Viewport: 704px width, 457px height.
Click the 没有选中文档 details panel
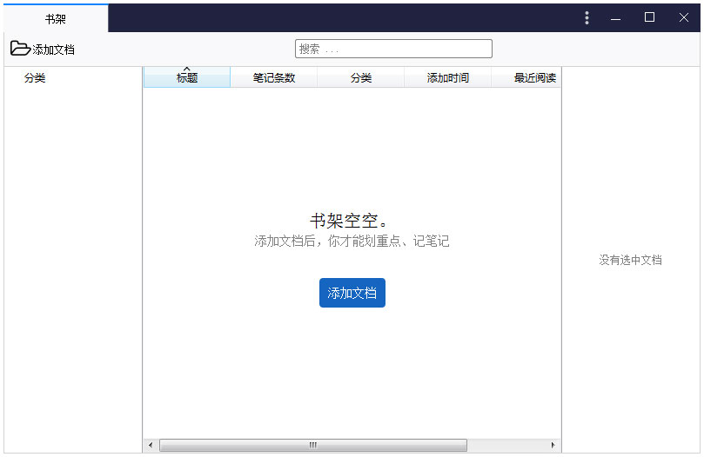coord(630,260)
